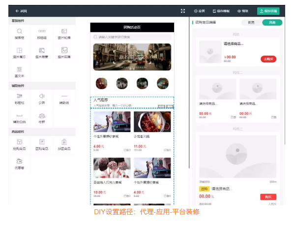The height and width of the screenshot is (229, 295).
Task: Click the red 购买 button in style three
Action: (268, 197)
